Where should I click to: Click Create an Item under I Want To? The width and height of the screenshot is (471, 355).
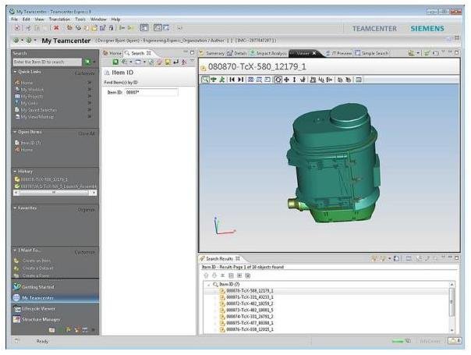click(36, 261)
